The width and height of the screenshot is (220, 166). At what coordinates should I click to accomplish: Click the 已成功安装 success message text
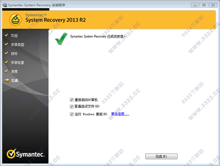click(x=98, y=37)
